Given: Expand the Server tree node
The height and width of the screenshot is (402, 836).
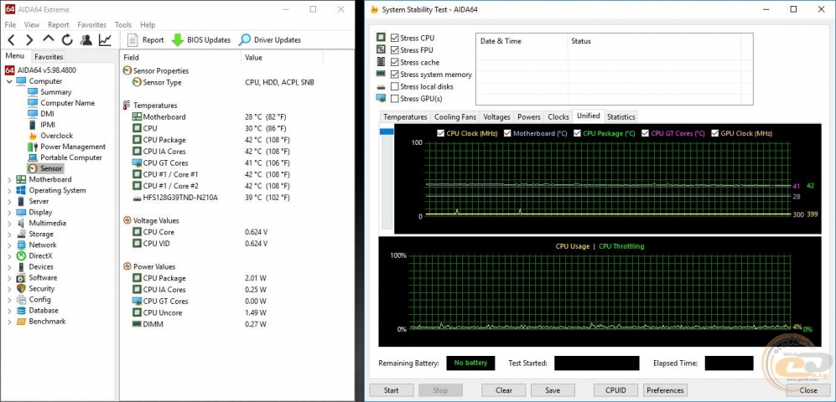Looking at the screenshot, I should pos(9,201).
